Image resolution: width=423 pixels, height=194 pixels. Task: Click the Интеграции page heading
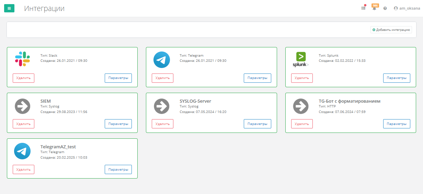point(44,9)
